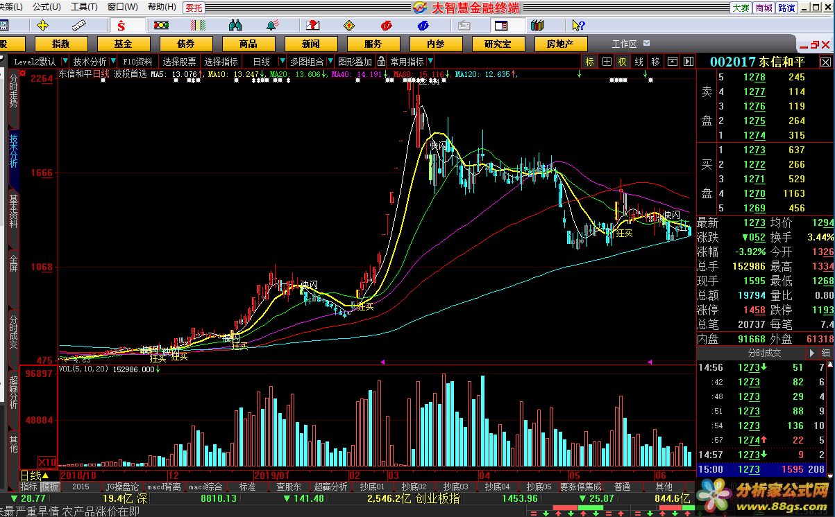Screen dimensions: 835x517
Task: Click the F10资料 toolbar item
Action: tap(137, 62)
